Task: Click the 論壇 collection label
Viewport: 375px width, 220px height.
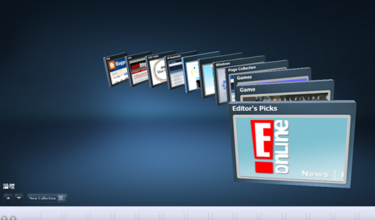Action: click(9, 186)
